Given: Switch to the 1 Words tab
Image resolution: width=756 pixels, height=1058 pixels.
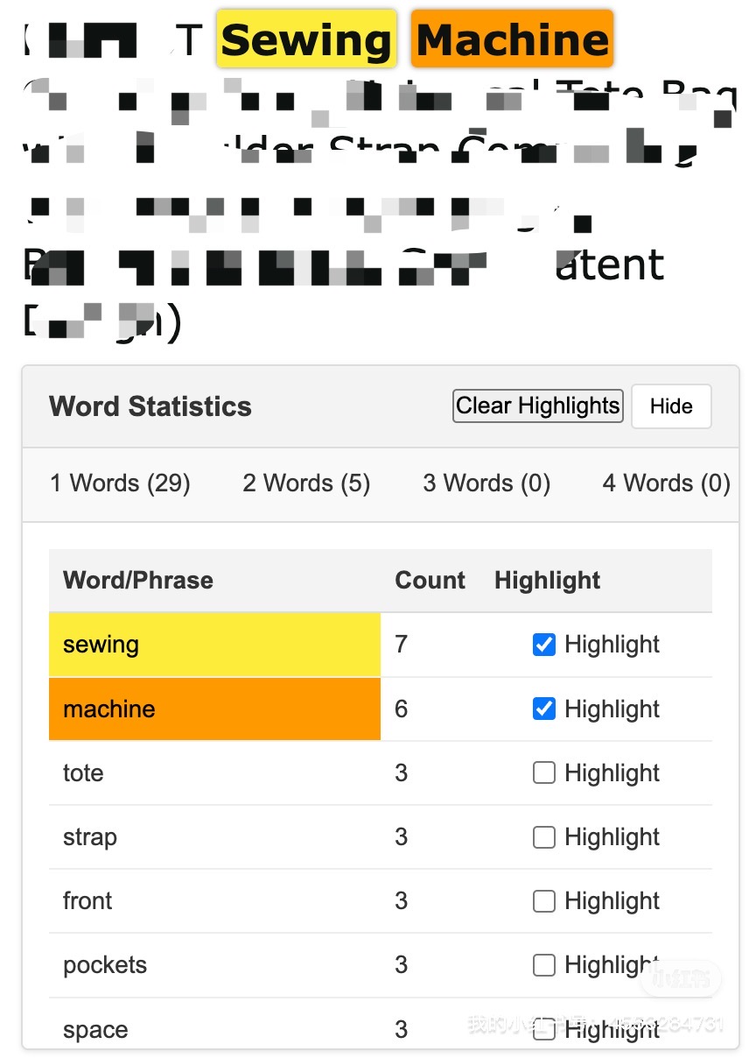Looking at the screenshot, I should click(120, 483).
